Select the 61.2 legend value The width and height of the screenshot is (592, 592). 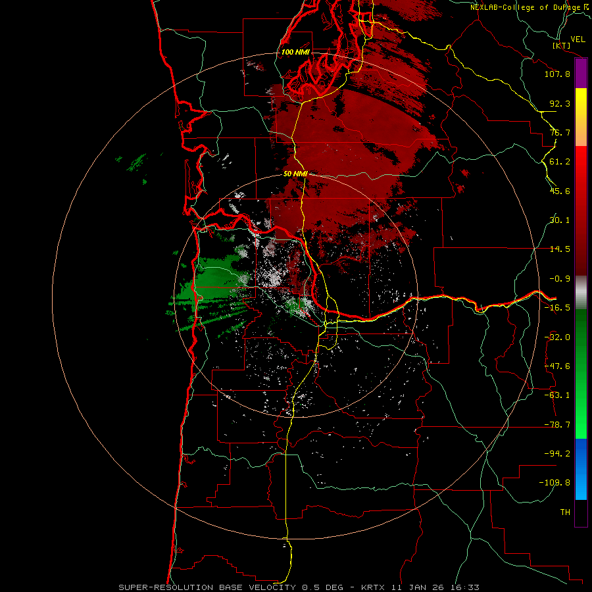pyautogui.click(x=560, y=162)
